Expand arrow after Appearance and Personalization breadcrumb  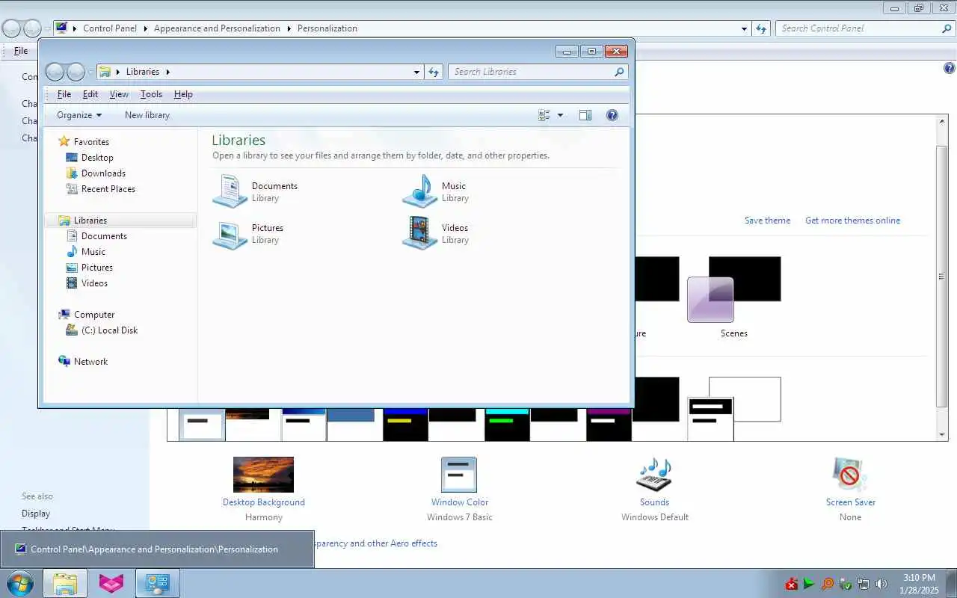pyautogui.click(x=289, y=28)
